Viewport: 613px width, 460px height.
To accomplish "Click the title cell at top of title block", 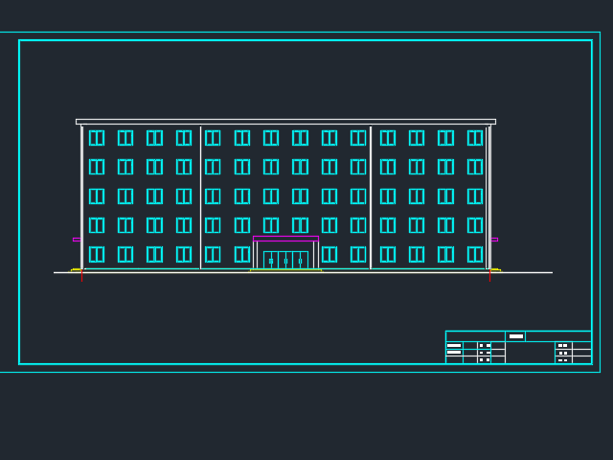I will click(515, 336).
